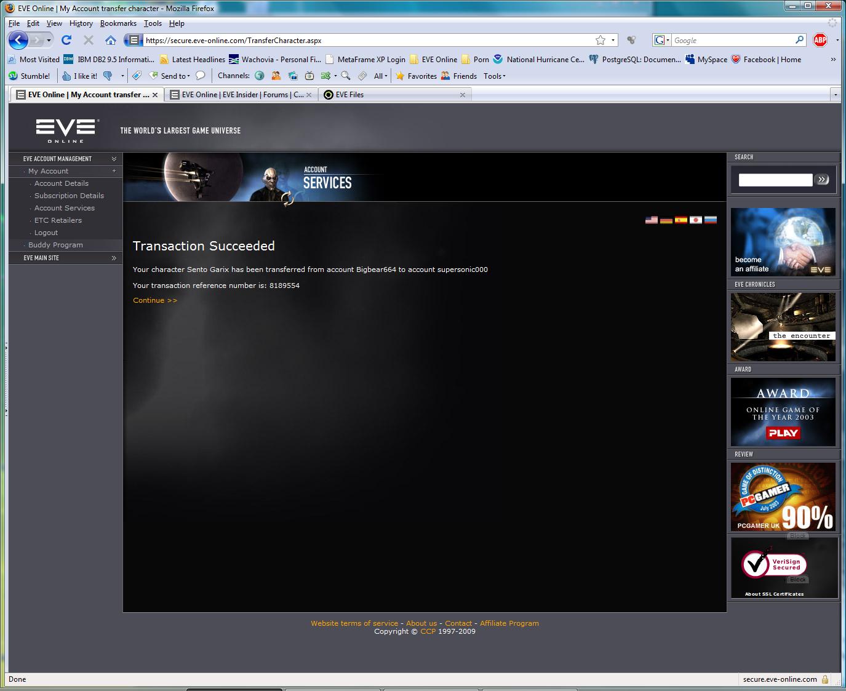This screenshot has width=846, height=691.
Task: Switch language to English with the US flag
Action: point(652,220)
